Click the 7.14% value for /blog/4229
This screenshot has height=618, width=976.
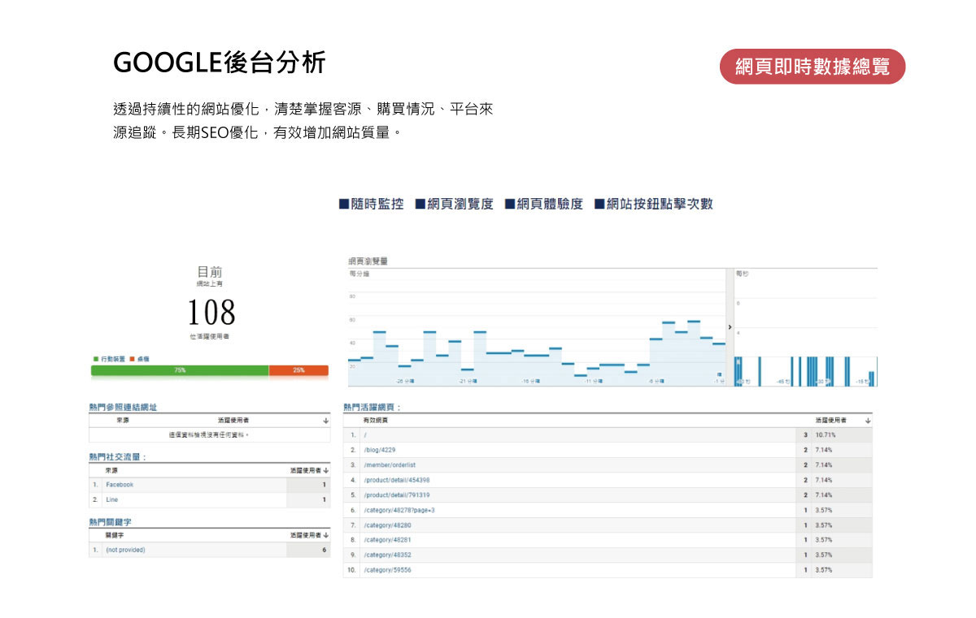(824, 450)
